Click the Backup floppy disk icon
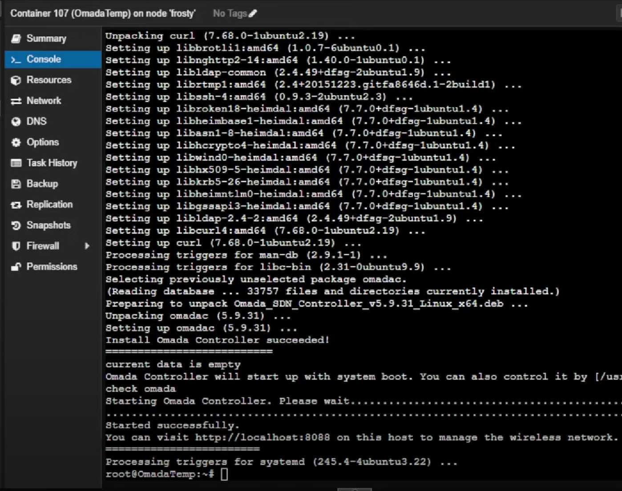The height and width of the screenshot is (491, 622). 16,184
